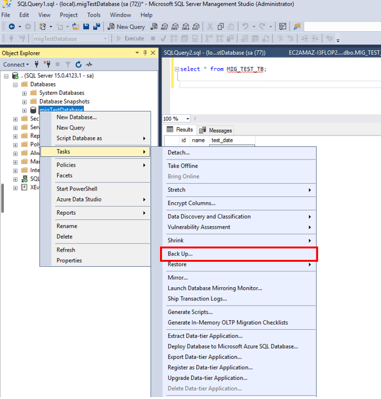Open the Restore submenu
Viewport: 381px width, 399px height.
pyautogui.click(x=239, y=264)
